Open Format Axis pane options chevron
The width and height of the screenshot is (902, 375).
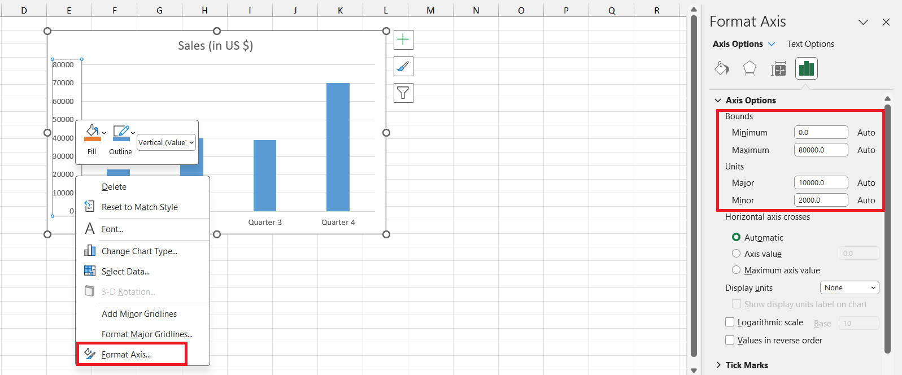tap(863, 22)
